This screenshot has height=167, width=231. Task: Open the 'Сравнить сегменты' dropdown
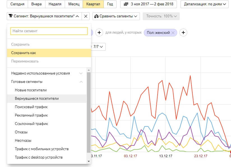116,16
